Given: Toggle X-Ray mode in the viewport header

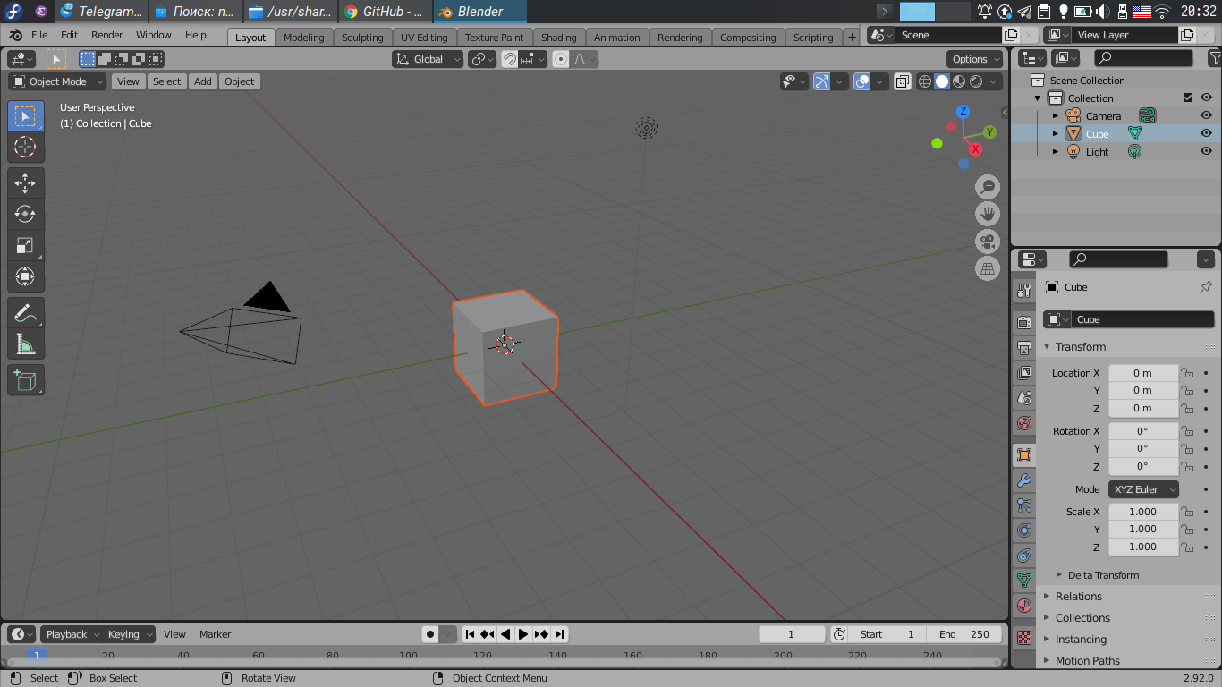Looking at the screenshot, I should coord(903,81).
